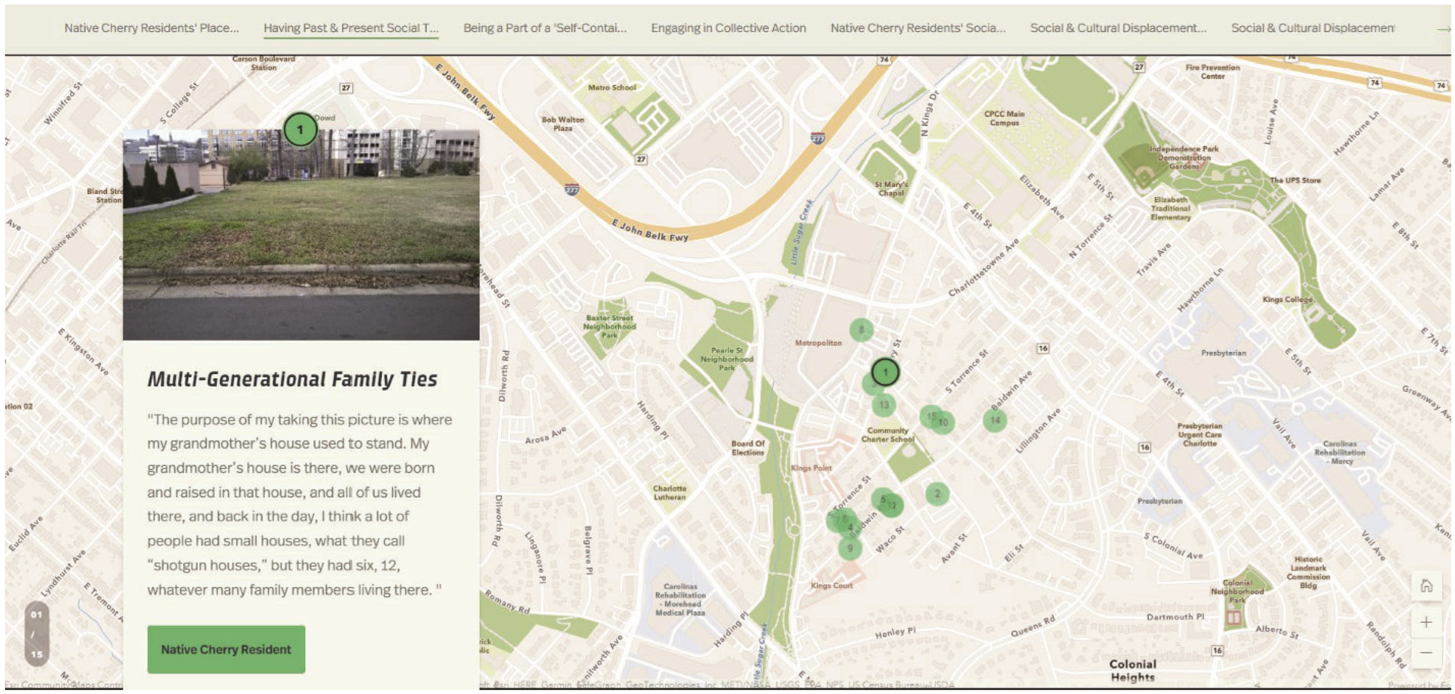The height and width of the screenshot is (694, 1455).
Task: Select map marker number 2
Action: [x=937, y=493]
